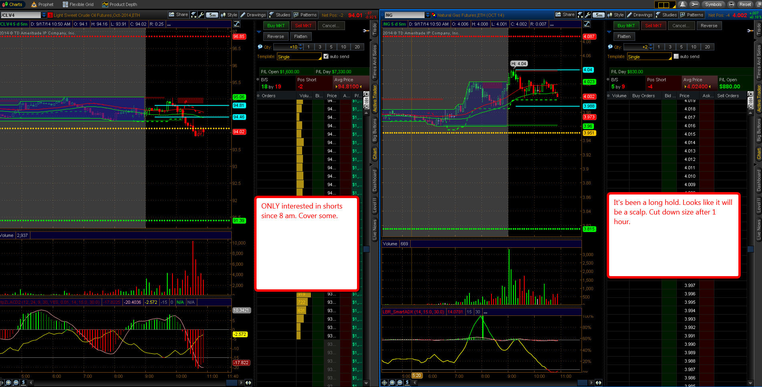
Task: Click Share on the natural gas chart
Action: point(565,15)
